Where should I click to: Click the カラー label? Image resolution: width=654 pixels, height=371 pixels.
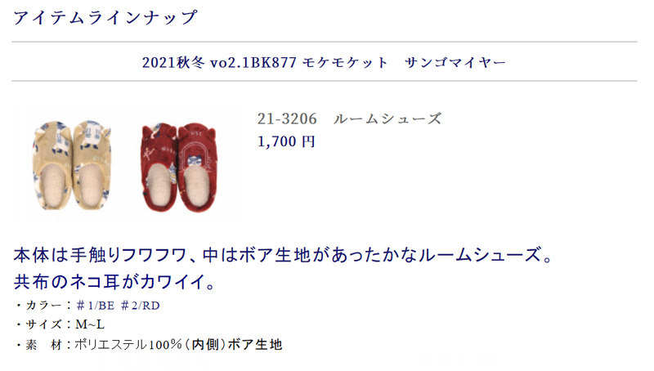[x=43, y=306]
